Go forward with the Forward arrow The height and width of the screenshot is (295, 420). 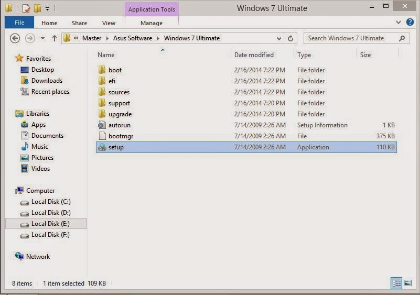pyautogui.click(x=30, y=38)
